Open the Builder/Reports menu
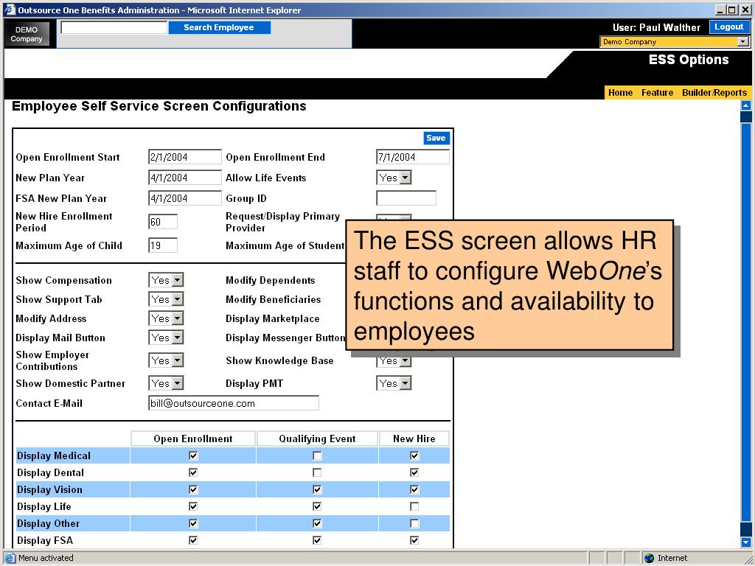 coord(714,93)
